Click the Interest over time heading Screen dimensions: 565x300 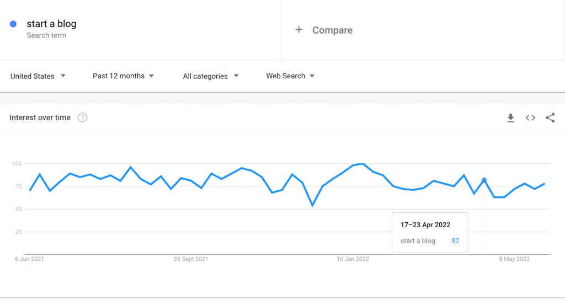[40, 117]
